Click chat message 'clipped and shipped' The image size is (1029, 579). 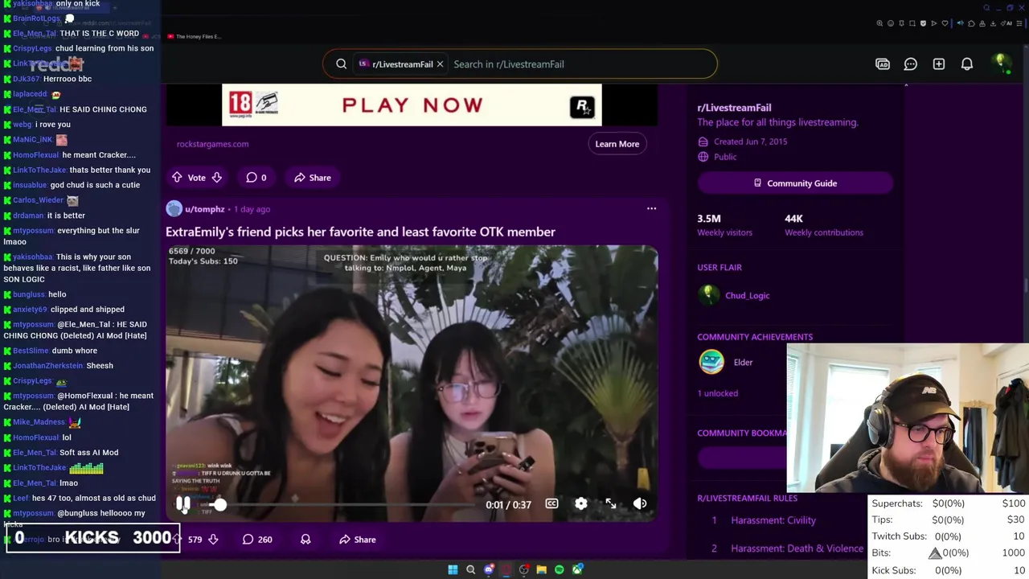pyautogui.click(x=88, y=310)
